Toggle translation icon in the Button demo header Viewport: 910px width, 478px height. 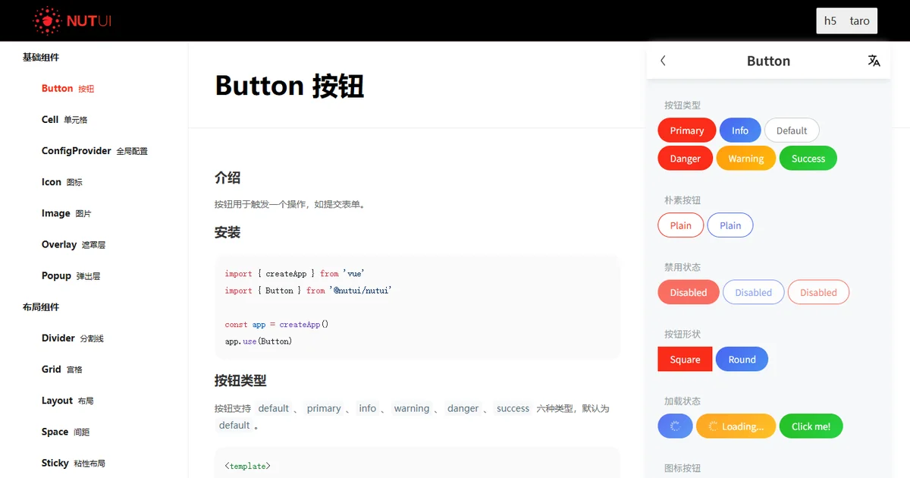point(874,61)
